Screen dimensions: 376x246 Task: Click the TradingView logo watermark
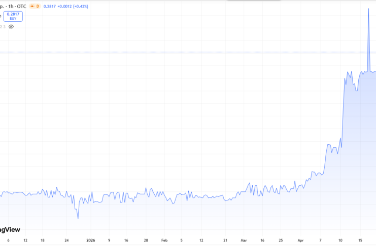(x=9, y=228)
